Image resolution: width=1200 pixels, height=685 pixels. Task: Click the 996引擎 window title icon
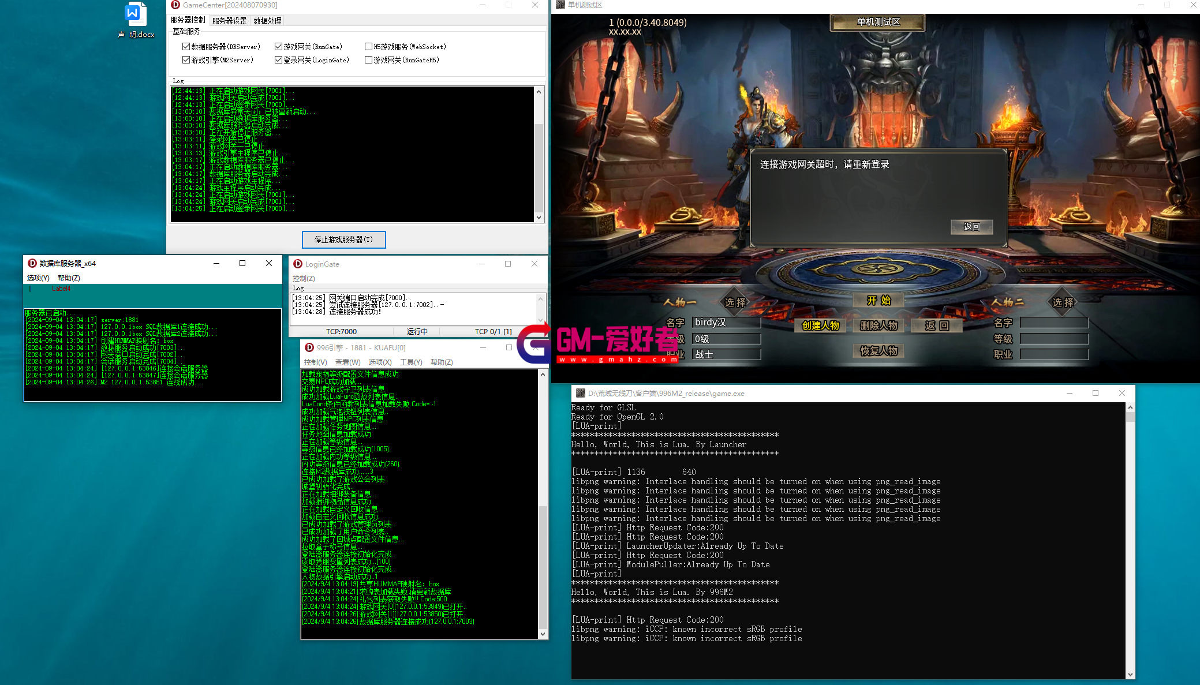coord(309,347)
